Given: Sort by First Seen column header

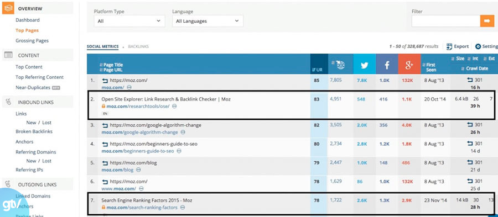Looking at the screenshot, I should coord(429,67).
